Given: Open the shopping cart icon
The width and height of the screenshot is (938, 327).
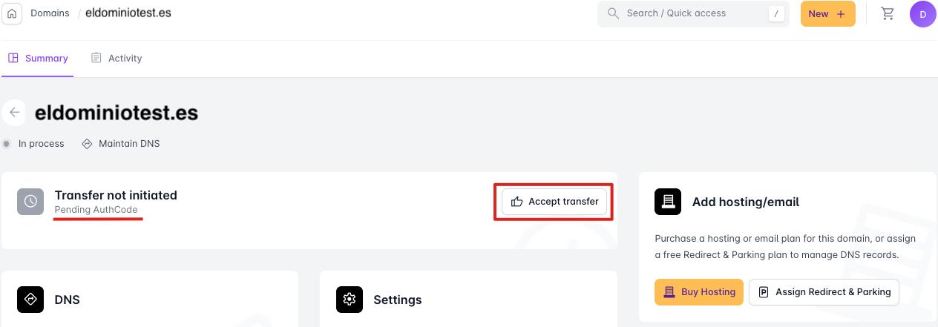Looking at the screenshot, I should click(888, 13).
